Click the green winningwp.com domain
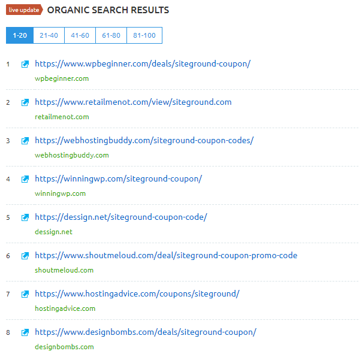The width and height of the screenshot is (359, 357). click(x=60, y=193)
